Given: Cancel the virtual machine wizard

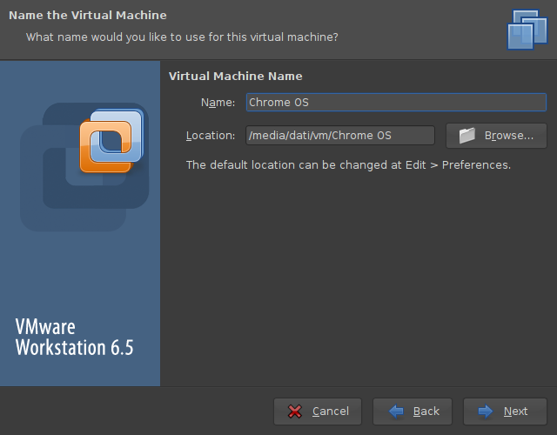Looking at the screenshot, I should (318, 412).
